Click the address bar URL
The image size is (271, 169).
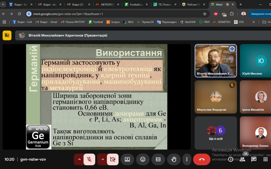tap(68, 14)
